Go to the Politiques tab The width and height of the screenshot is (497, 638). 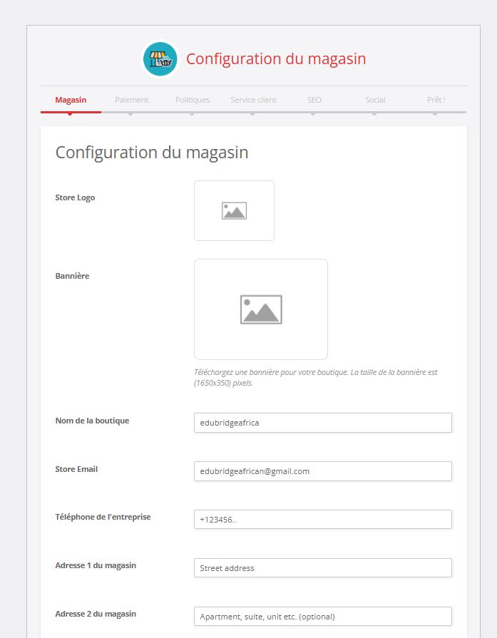193,100
